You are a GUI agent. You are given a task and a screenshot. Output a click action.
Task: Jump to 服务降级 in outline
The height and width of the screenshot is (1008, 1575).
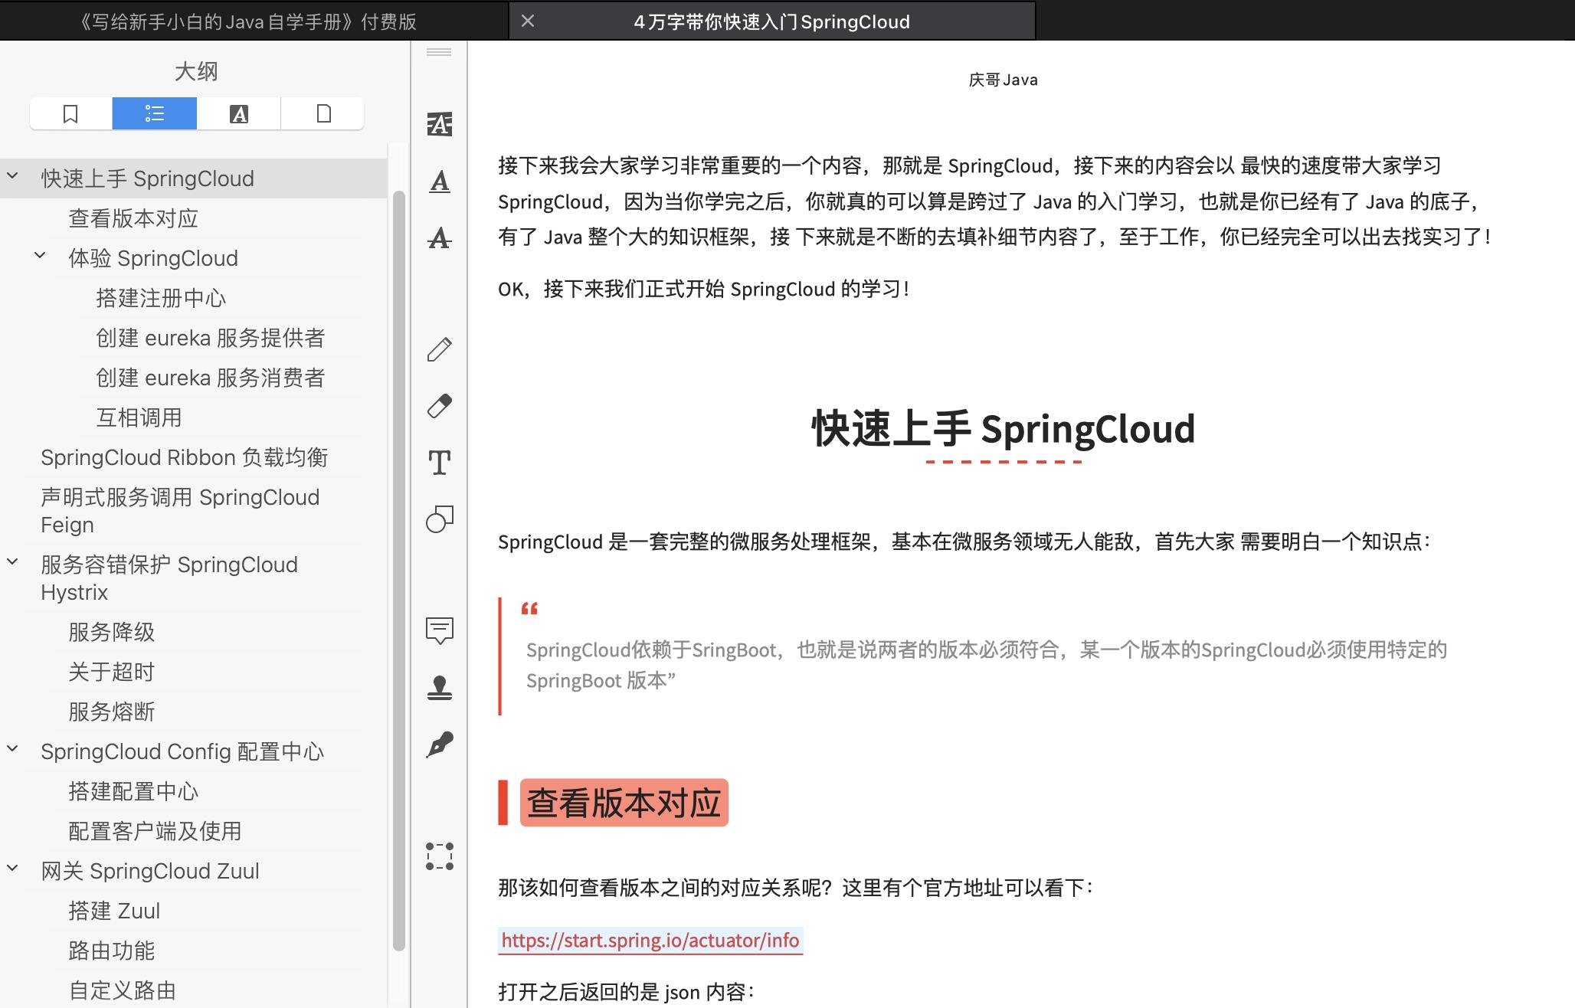pyautogui.click(x=112, y=632)
